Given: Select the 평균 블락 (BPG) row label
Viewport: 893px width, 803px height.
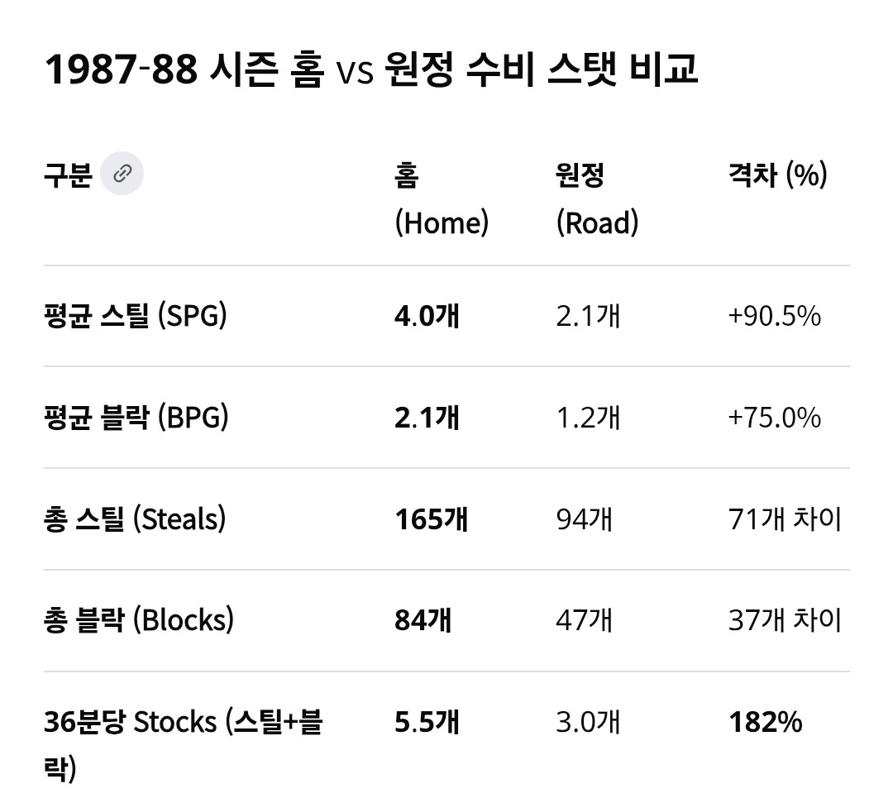Looking at the screenshot, I should point(136,418).
